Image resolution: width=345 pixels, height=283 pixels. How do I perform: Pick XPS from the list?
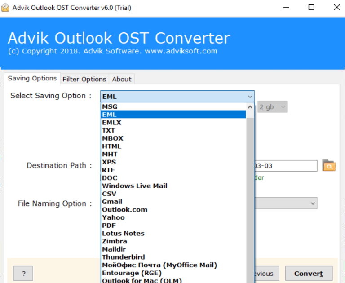pyautogui.click(x=173, y=162)
